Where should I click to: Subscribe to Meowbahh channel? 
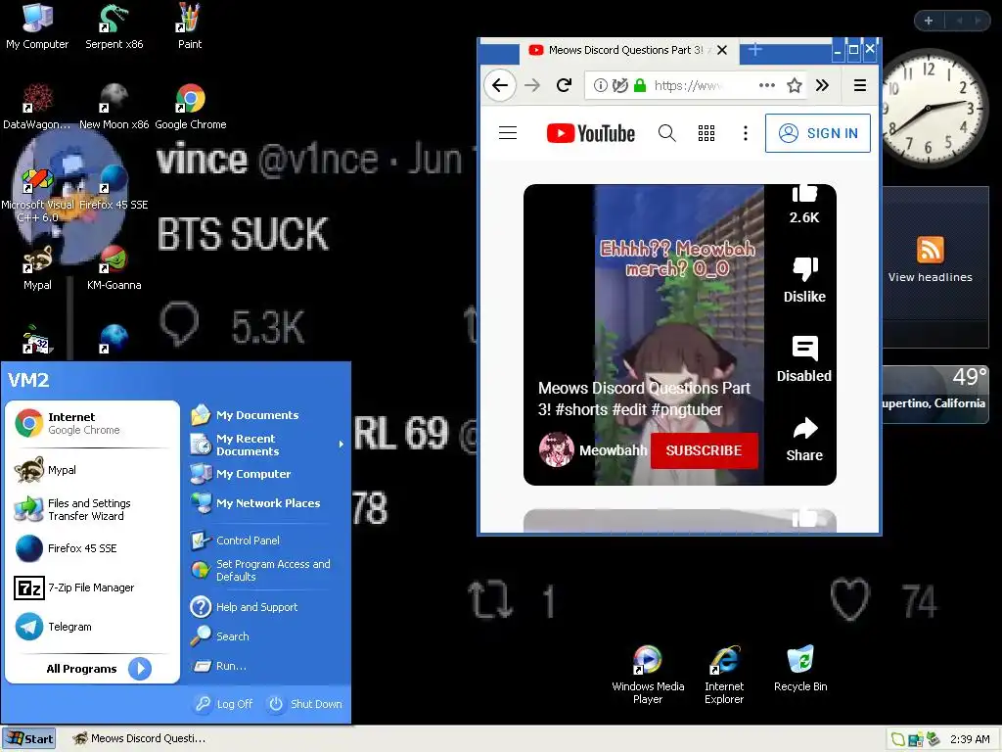(704, 450)
